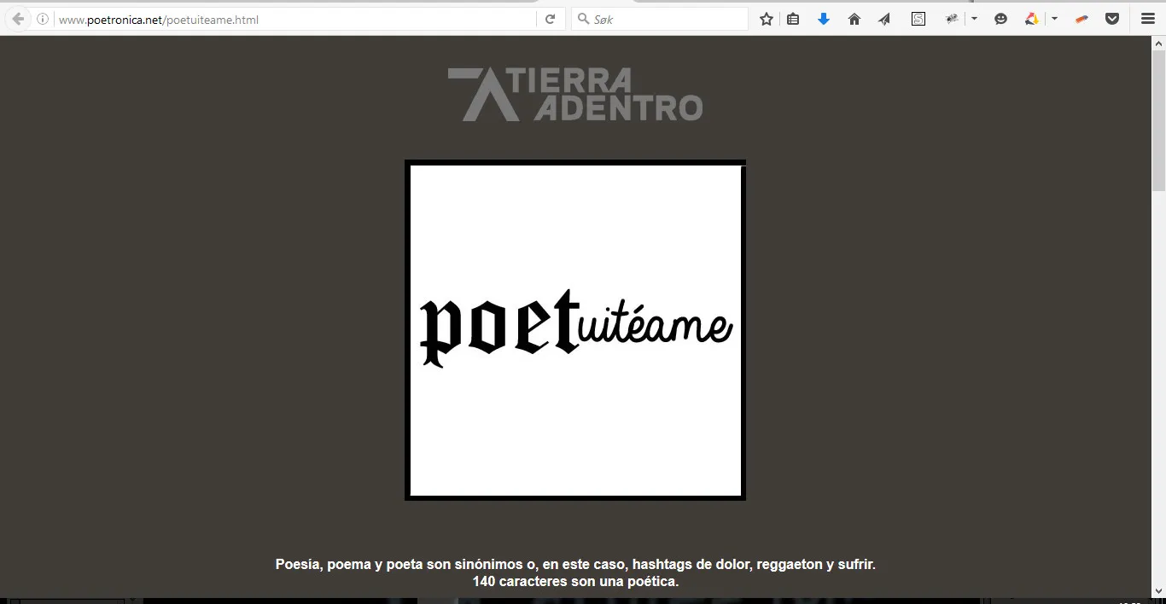This screenshot has width=1166, height=604.
Task: Open downloads with the blue arrow icon
Action: 824,19
